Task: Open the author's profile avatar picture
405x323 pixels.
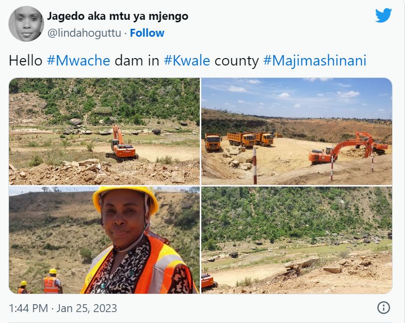Action: tap(26, 24)
